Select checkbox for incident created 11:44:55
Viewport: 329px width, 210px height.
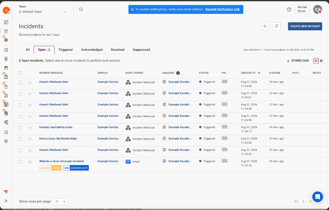(x=21, y=116)
